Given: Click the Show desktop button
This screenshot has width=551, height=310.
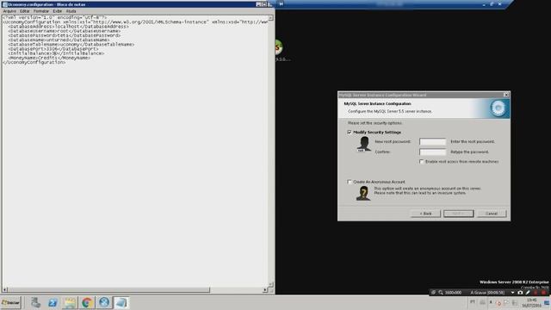Looking at the screenshot, I should pos(548,303).
